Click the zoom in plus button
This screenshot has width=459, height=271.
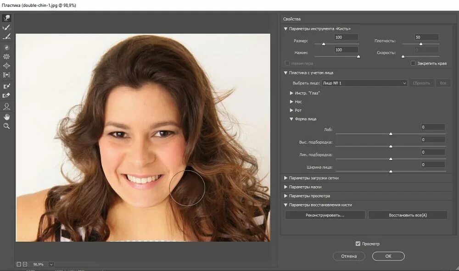pos(25,264)
